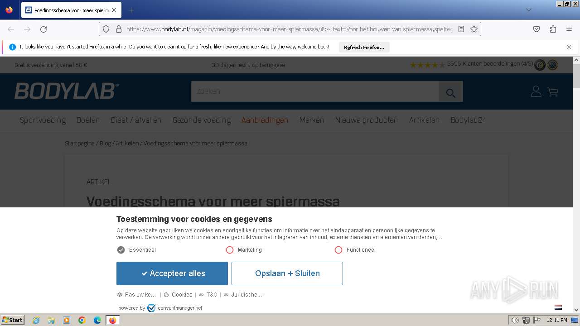Open the Merken menu

click(x=311, y=120)
